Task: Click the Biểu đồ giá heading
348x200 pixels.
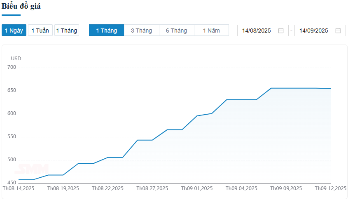Action: [x=21, y=7]
